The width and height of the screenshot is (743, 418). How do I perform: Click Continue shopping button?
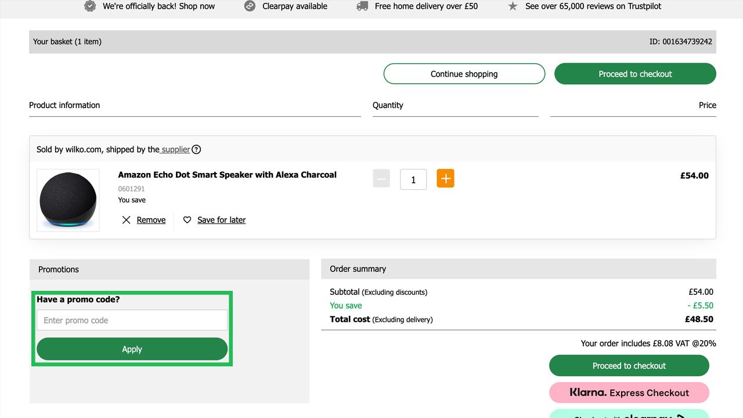(464, 74)
